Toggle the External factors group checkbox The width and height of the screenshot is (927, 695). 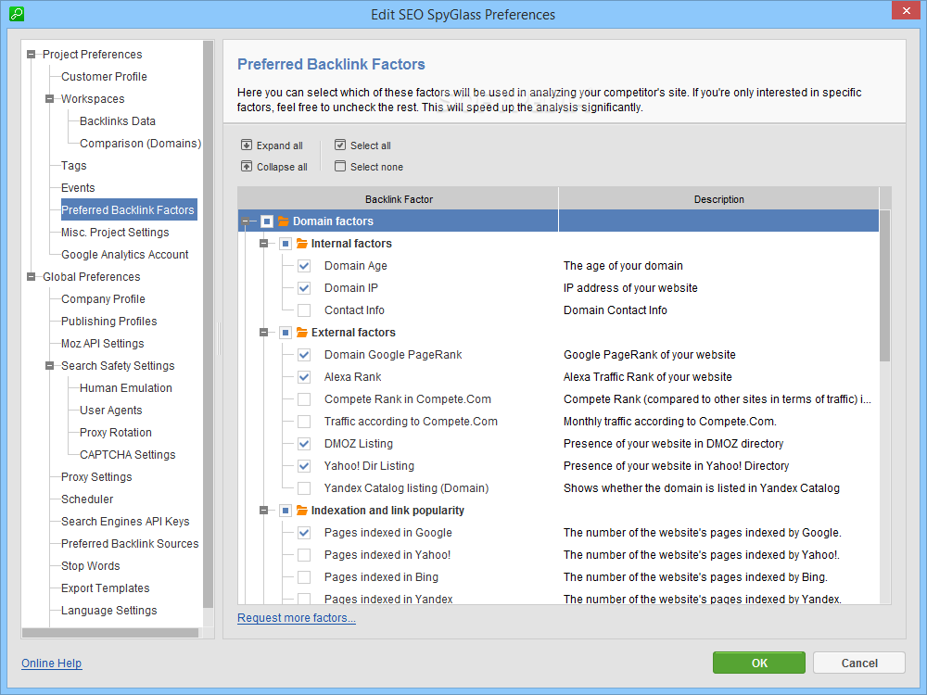285,332
